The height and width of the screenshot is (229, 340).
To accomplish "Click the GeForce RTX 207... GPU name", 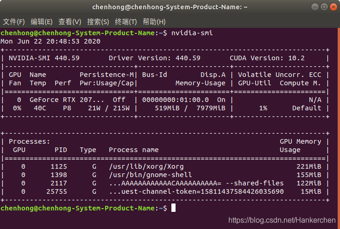I will 67,100.
